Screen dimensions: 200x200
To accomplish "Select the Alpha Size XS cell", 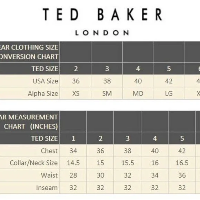I will (x=76, y=93).
